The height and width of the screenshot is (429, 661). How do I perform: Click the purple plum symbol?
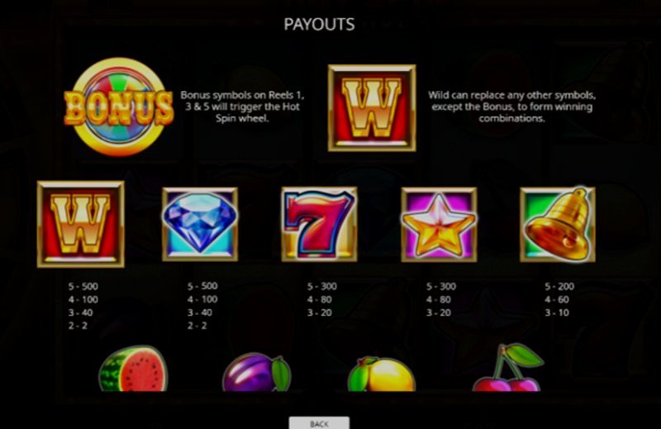click(257, 373)
